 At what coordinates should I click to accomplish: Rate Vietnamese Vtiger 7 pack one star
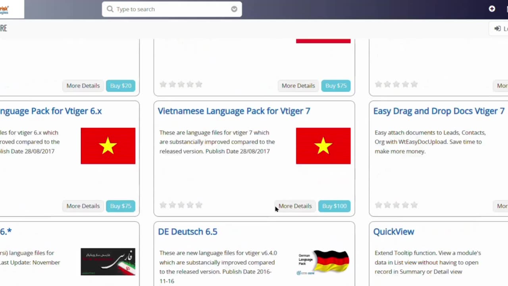coord(163,205)
